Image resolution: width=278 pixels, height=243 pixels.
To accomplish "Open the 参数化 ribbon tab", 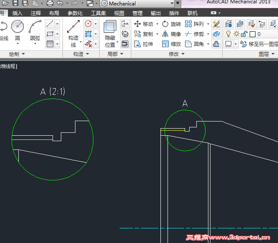I will pos(75,13).
